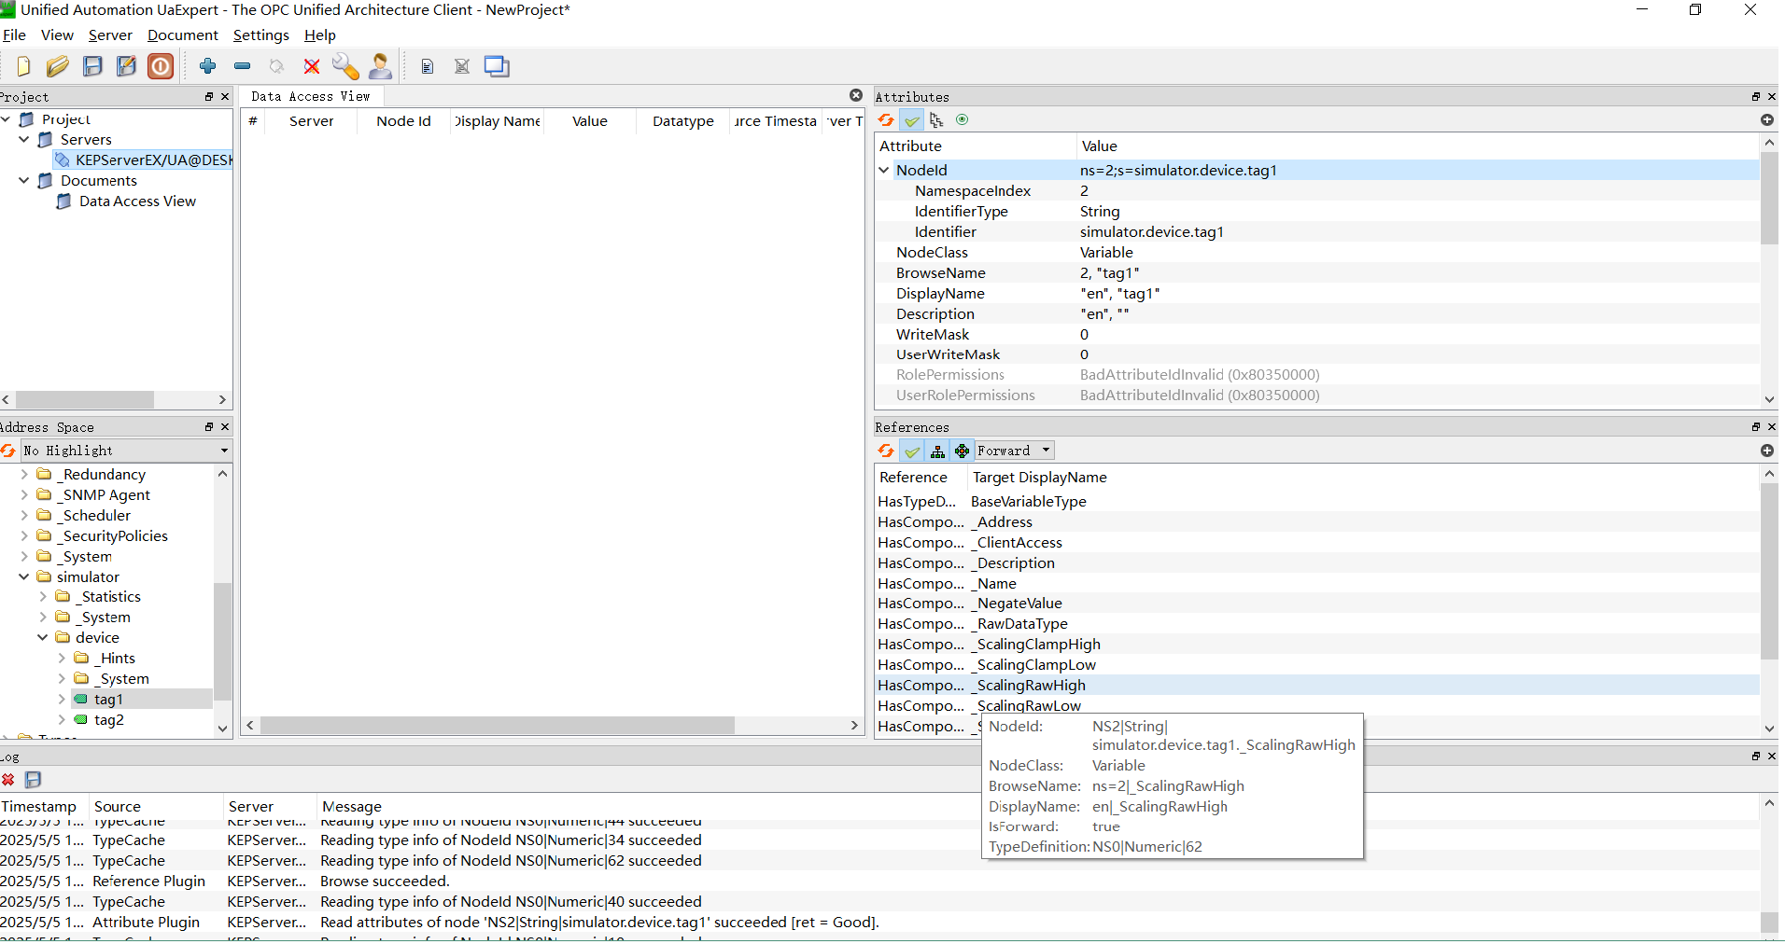Expand the tag1 node
The image size is (1785, 944).
(62, 700)
